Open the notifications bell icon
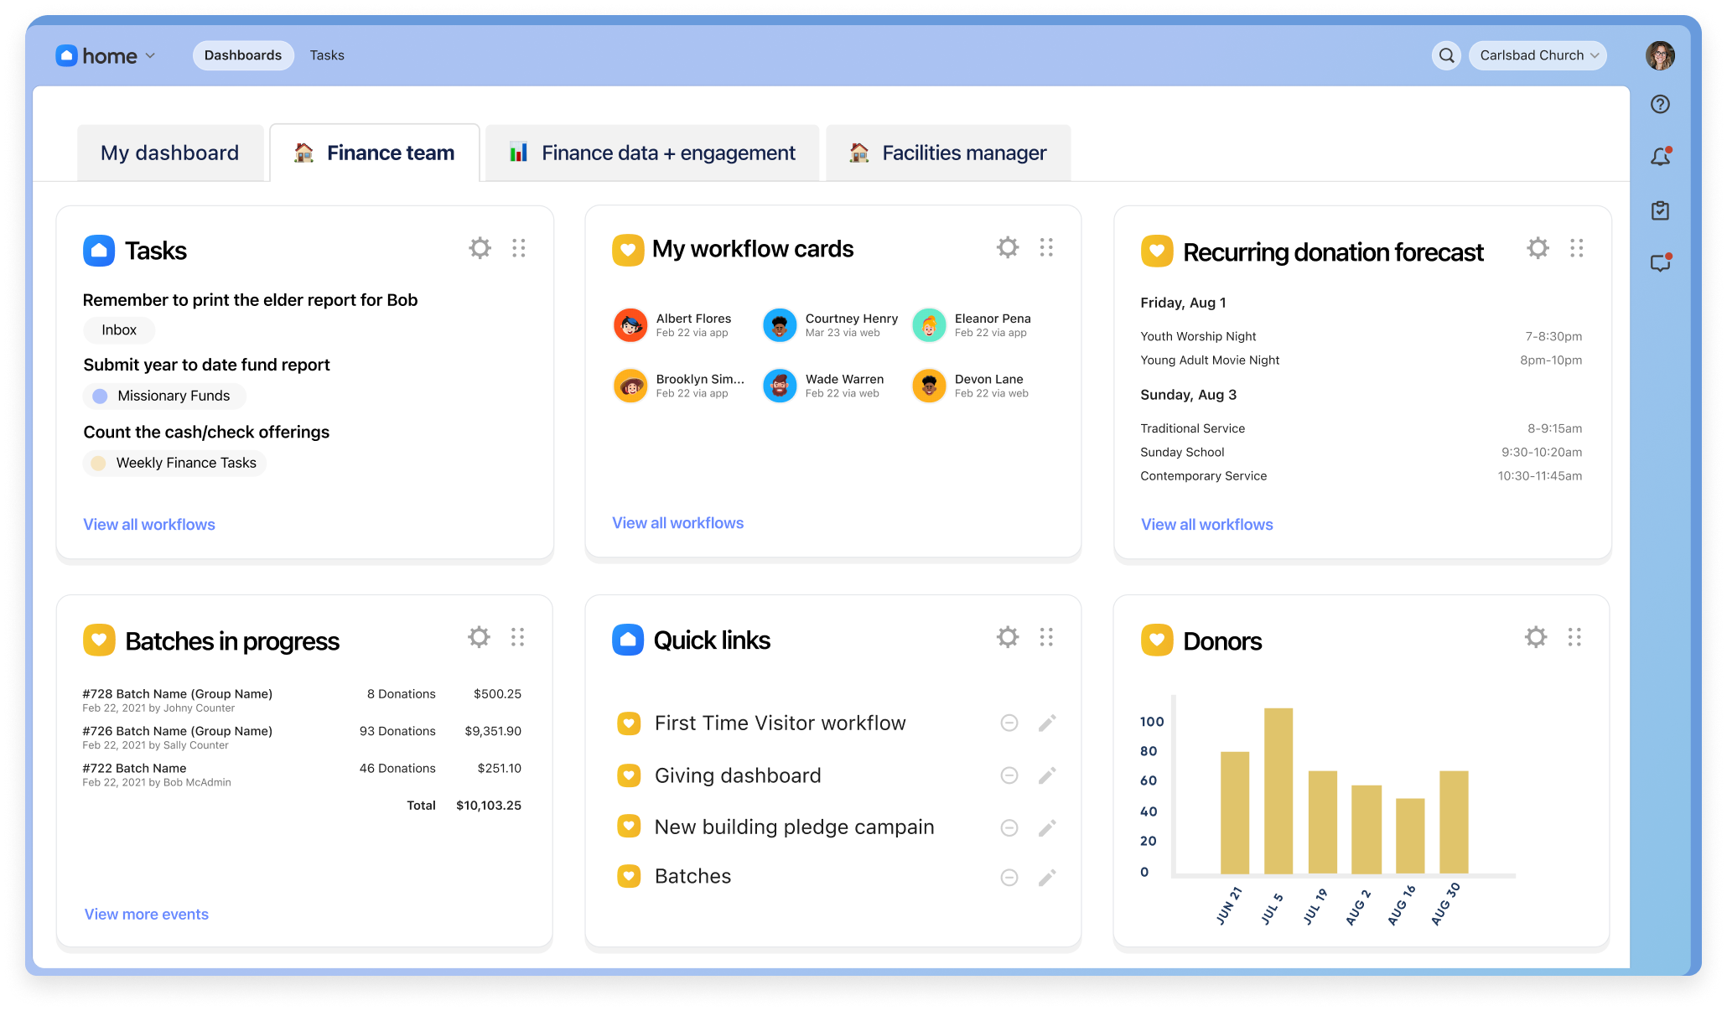 point(1660,157)
